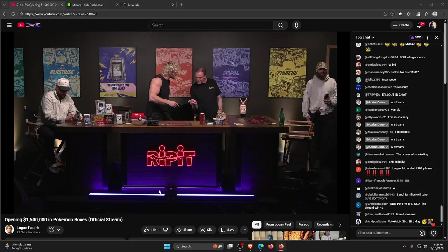448x252 pixels.
Task: Open a new browser tab with plus
Action: (x=181, y=5)
